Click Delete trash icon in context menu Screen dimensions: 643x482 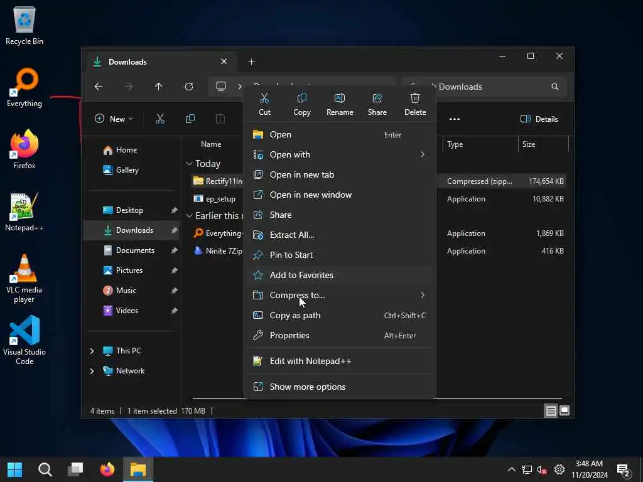click(x=415, y=104)
